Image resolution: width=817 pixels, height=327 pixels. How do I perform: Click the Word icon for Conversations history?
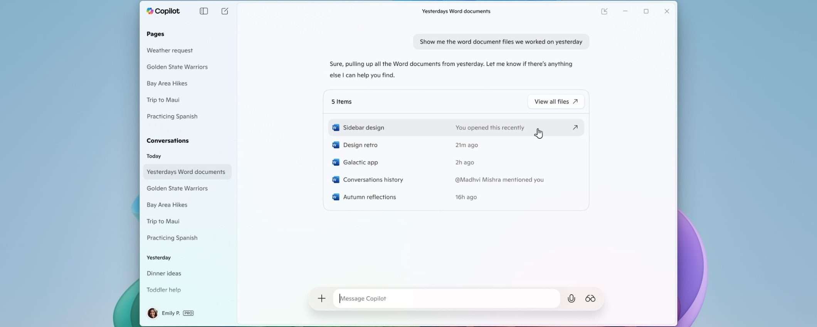tap(336, 180)
